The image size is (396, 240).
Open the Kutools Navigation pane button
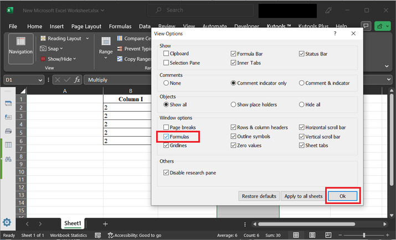[x=20, y=49]
